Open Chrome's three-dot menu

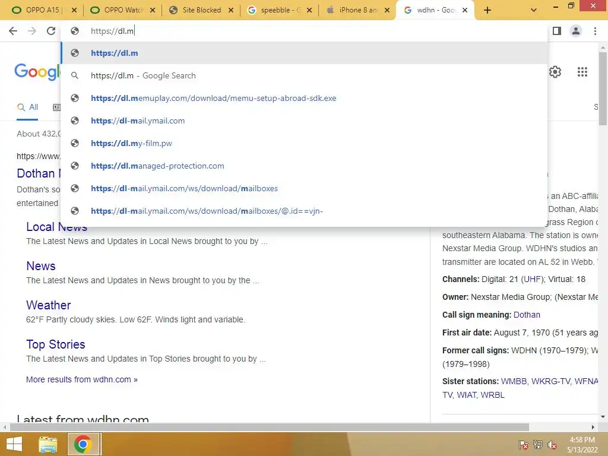595,31
